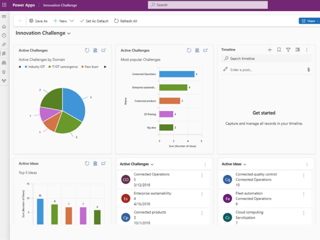This screenshot has width=320, height=240.
Task: Click the Enterprise sustainability orange-red Es avatar
Action: pyautogui.click(x=126, y=198)
